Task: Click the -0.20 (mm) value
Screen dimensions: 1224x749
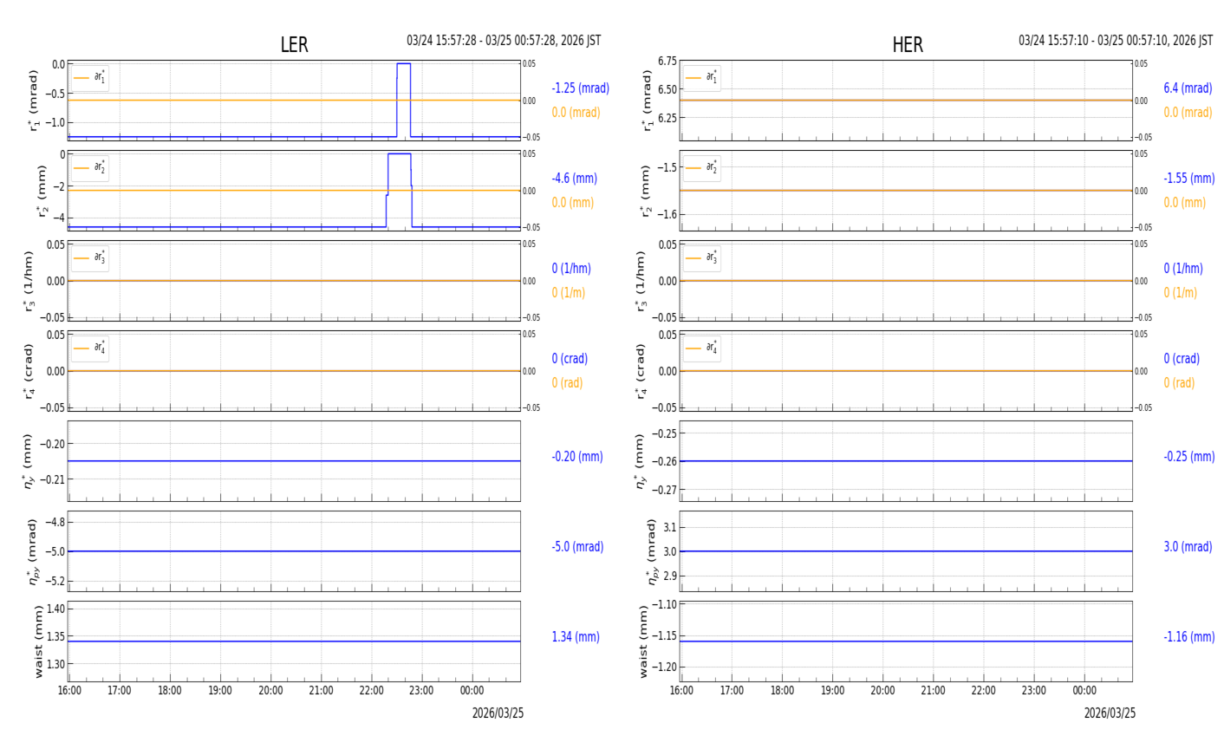Action: pyautogui.click(x=577, y=457)
